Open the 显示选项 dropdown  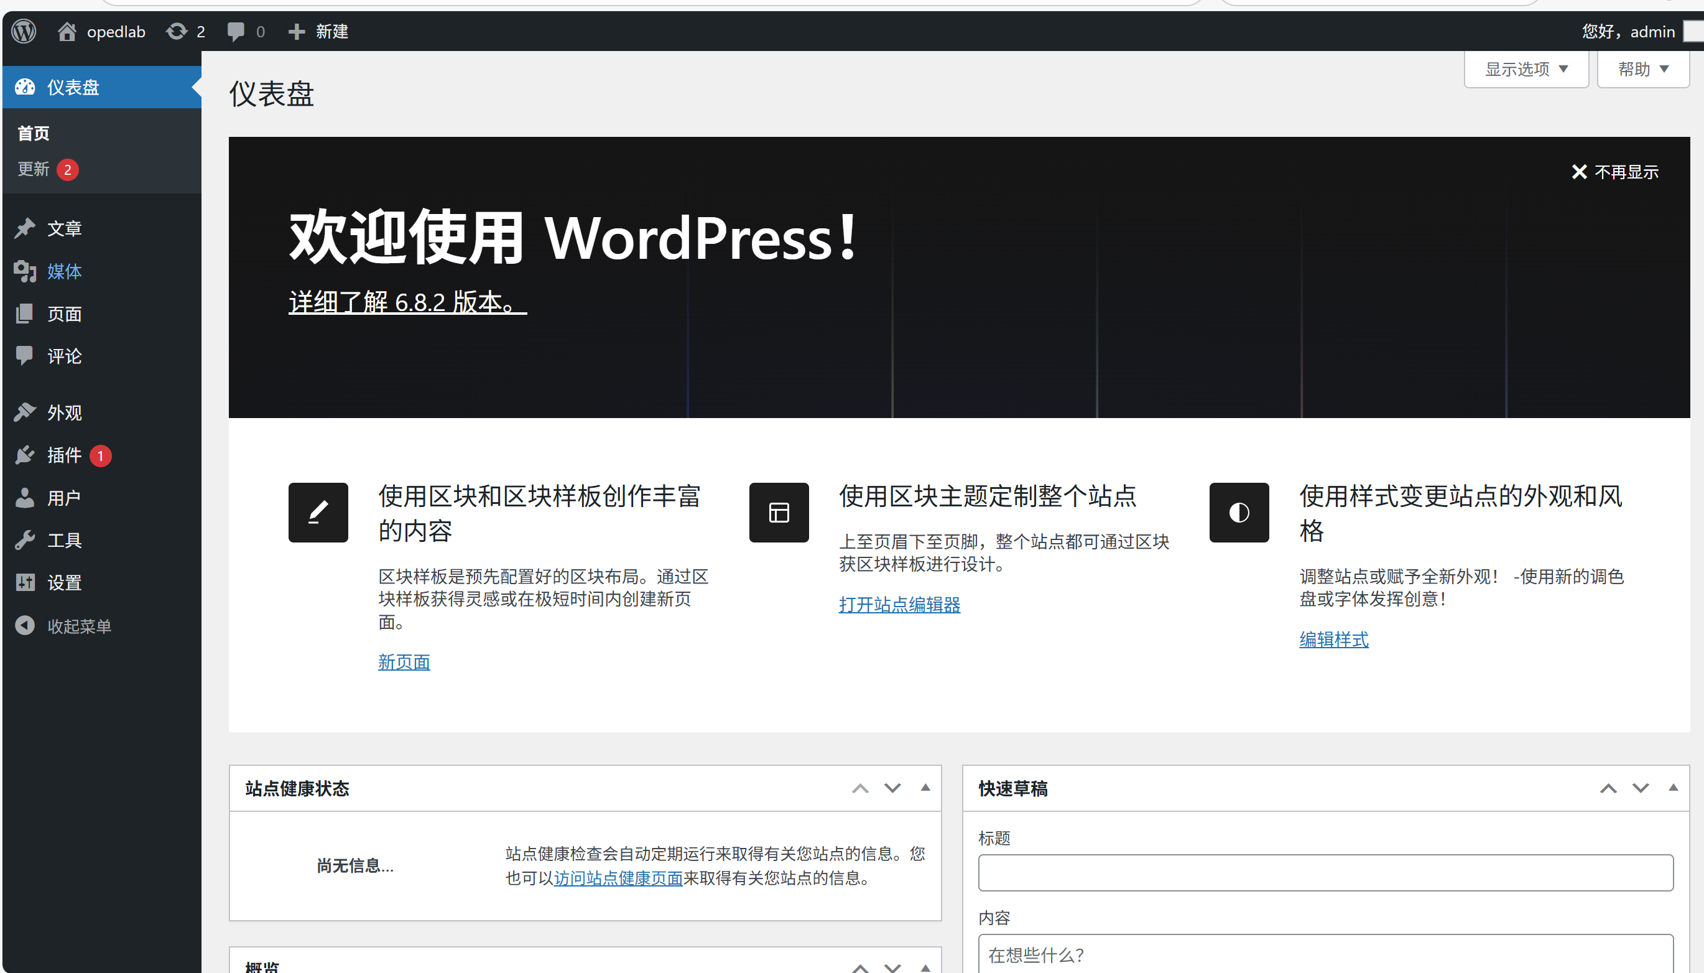[1526, 69]
